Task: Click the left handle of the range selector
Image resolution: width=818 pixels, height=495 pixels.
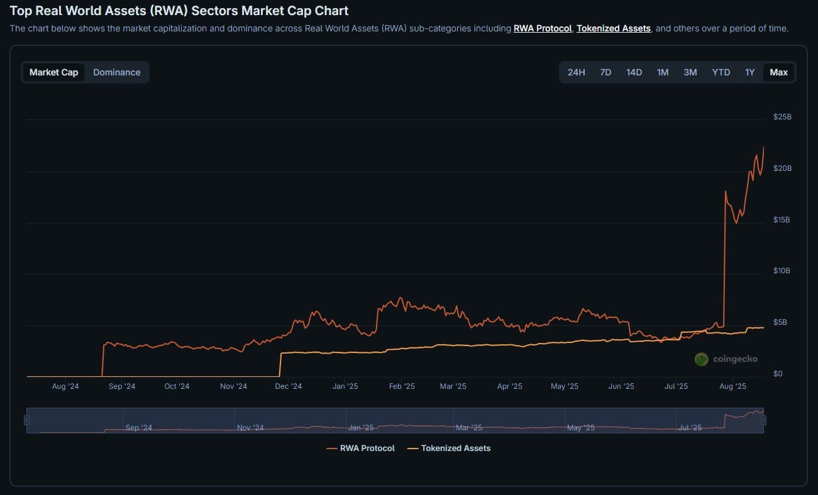Action: pyautogui.click(x=28, y=420)
